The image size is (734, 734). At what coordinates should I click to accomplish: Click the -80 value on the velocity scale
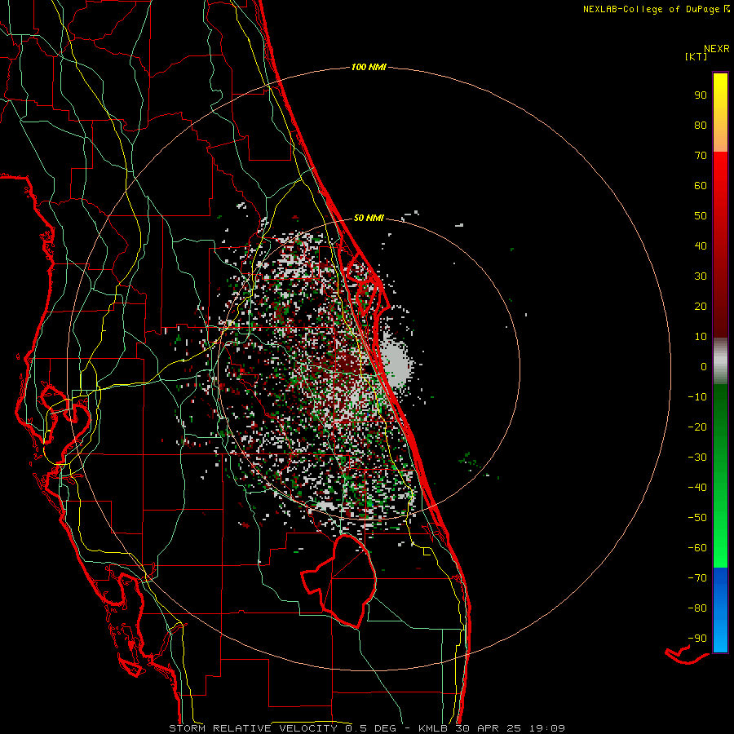pyautogui.click(x=697, y=608)
